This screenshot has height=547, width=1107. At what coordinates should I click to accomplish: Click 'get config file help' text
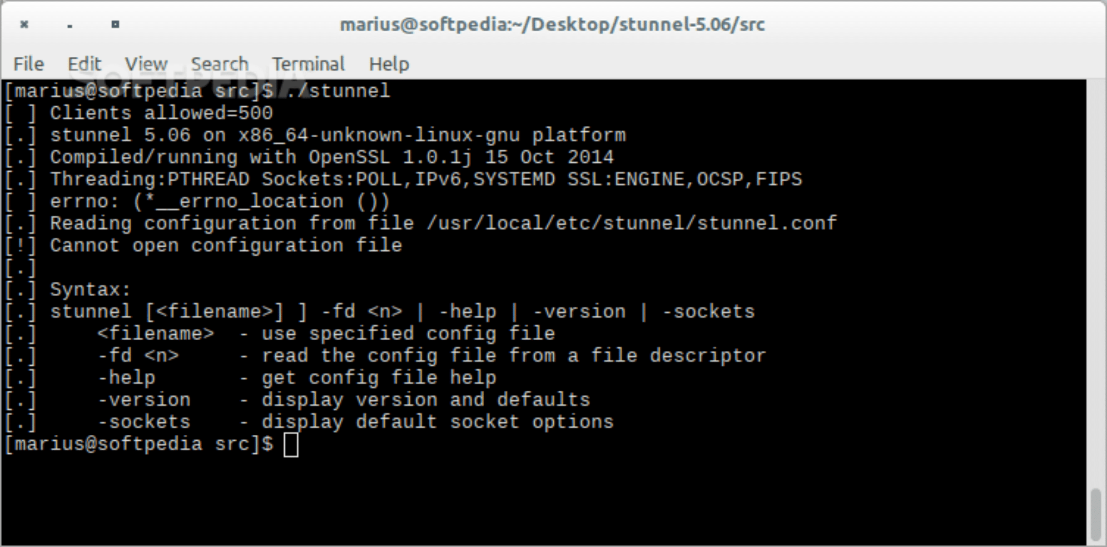point(379,378)
